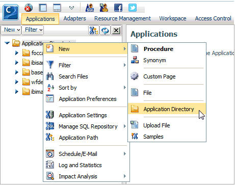Screen dimensions: 235x185
Task: Click the Impact Analysis magnifier icon
Action: click(x=50, y=176)
